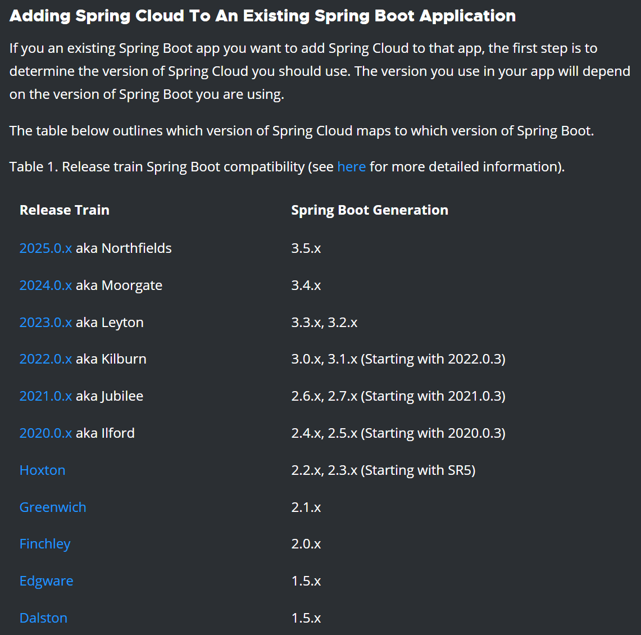Click the '3.3.x, 3.2.x' version cell
641x635 pixels.
[324, 323]
